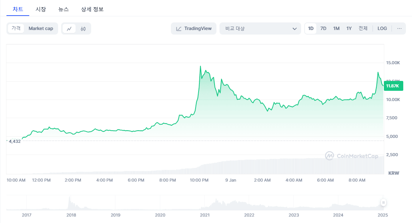
Task: Click the range slider handle near 2025
Action: [384, 202]
